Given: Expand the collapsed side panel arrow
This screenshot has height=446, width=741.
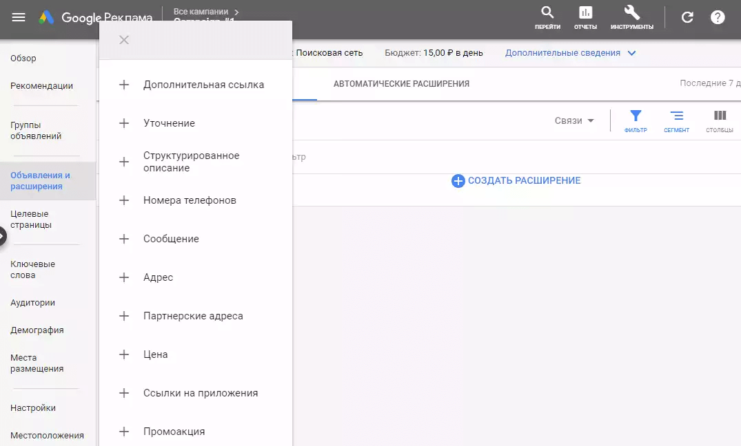Looking at the screenshot, I should click(2, 236).
